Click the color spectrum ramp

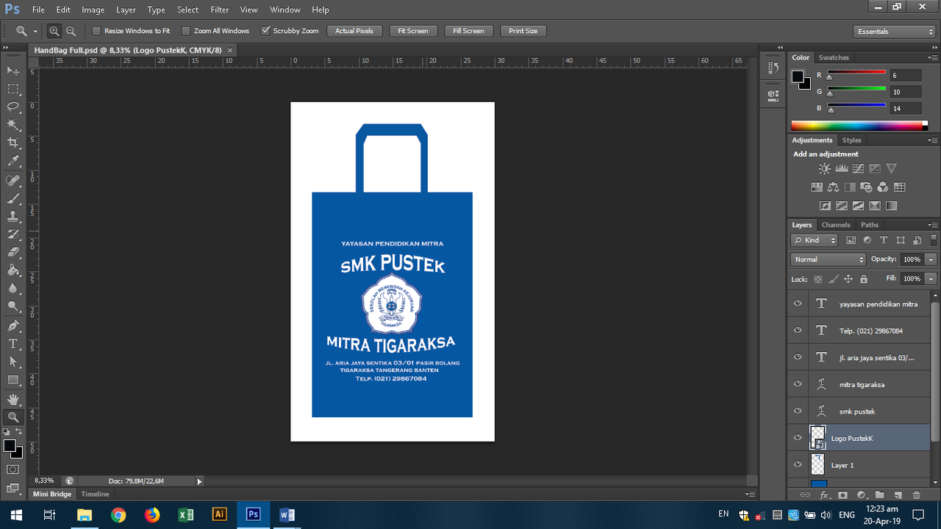pyautogui.click(x=859, y=126)
